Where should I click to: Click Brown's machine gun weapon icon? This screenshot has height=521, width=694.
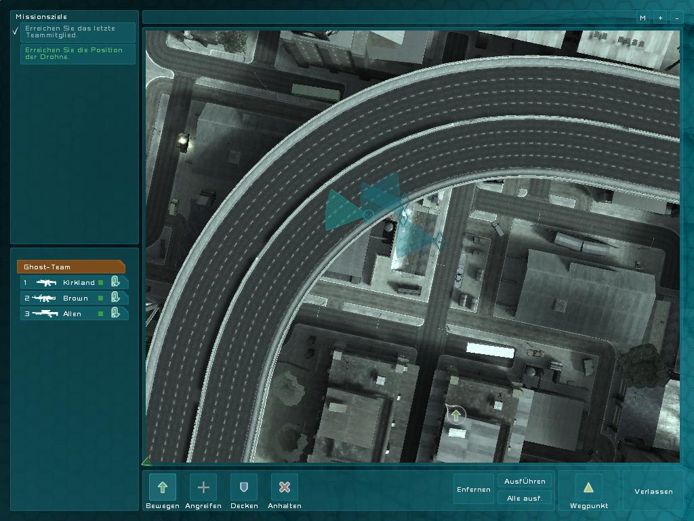[x=43, y=298]
